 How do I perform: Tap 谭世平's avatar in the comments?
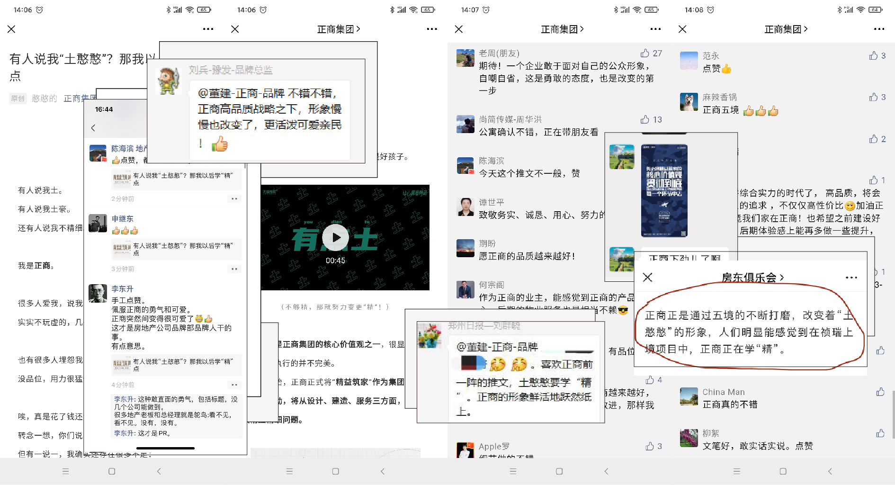pyautogui.click(x=465, y=207)
